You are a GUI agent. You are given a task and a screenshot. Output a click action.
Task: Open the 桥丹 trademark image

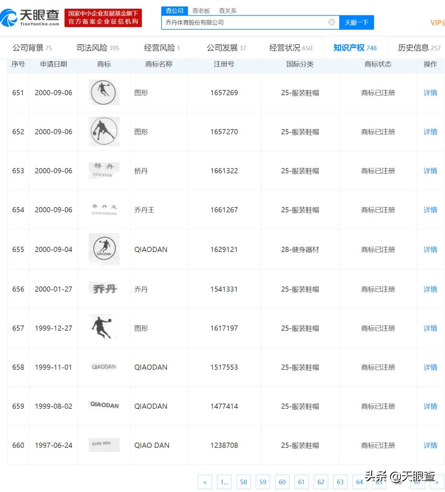104,170
